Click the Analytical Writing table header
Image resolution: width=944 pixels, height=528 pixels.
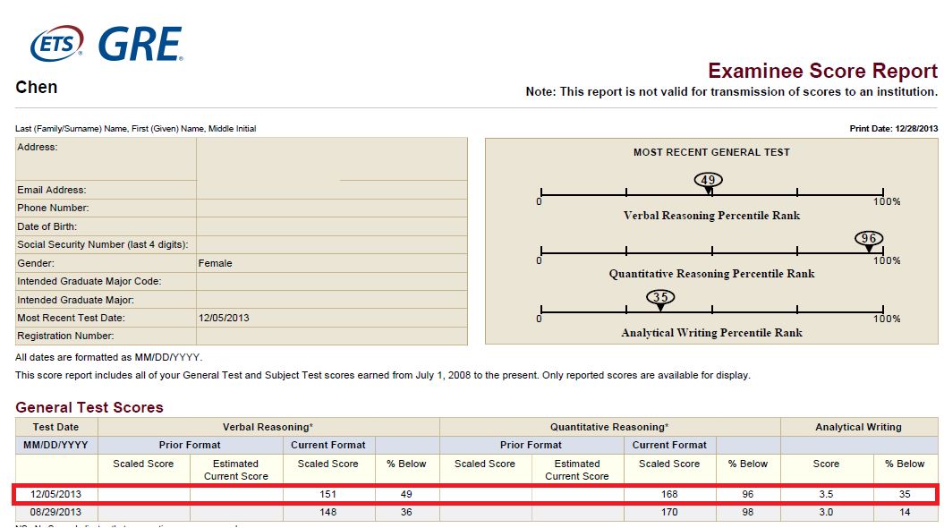tap(858, 427)
